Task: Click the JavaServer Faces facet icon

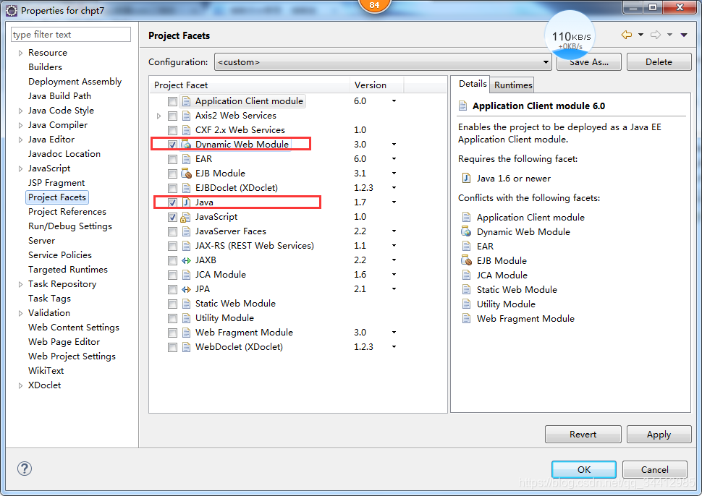Action: click(186, 231)
